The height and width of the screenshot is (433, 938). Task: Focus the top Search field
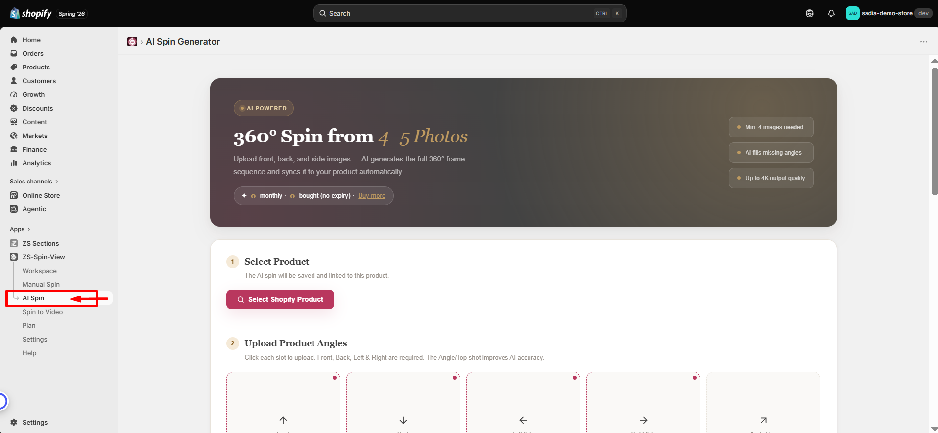point(470,13)
